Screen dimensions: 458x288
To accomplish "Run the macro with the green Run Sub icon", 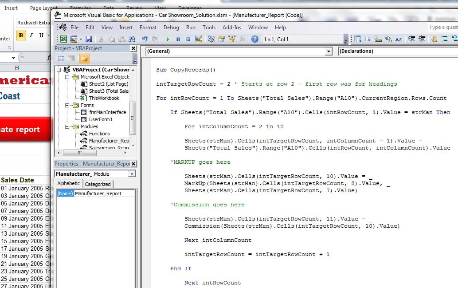I will pyautogui.click(x=168, y=39).
